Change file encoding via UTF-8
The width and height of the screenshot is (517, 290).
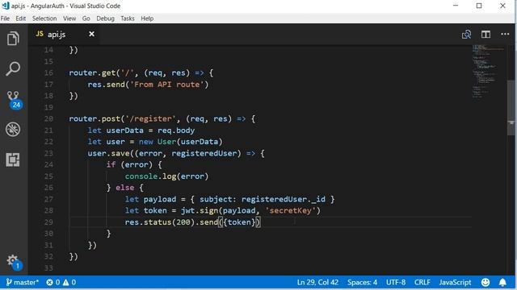396,282
